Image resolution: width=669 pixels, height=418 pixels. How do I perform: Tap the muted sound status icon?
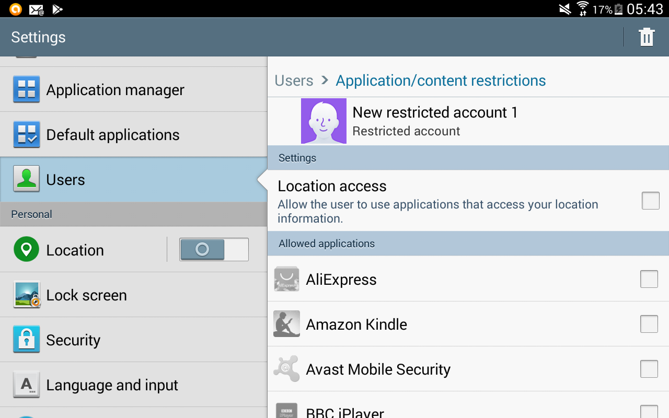click(x=565, y=9)
